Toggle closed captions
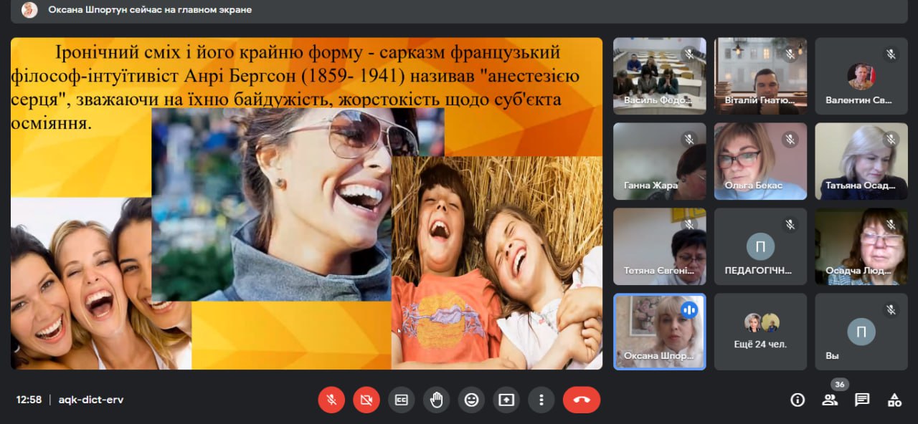 402,400
